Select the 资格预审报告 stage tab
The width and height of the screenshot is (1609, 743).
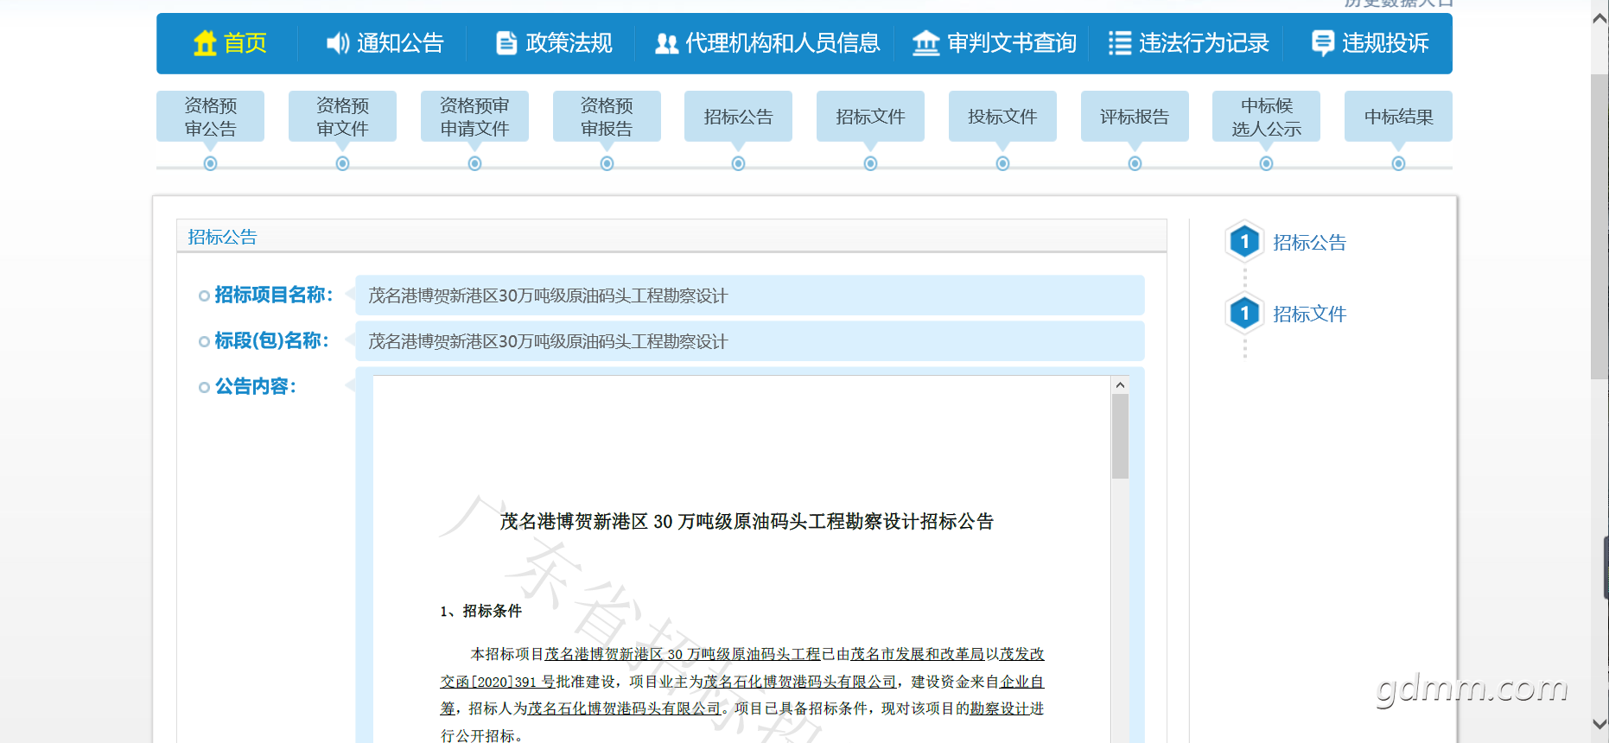coord(607,117)
